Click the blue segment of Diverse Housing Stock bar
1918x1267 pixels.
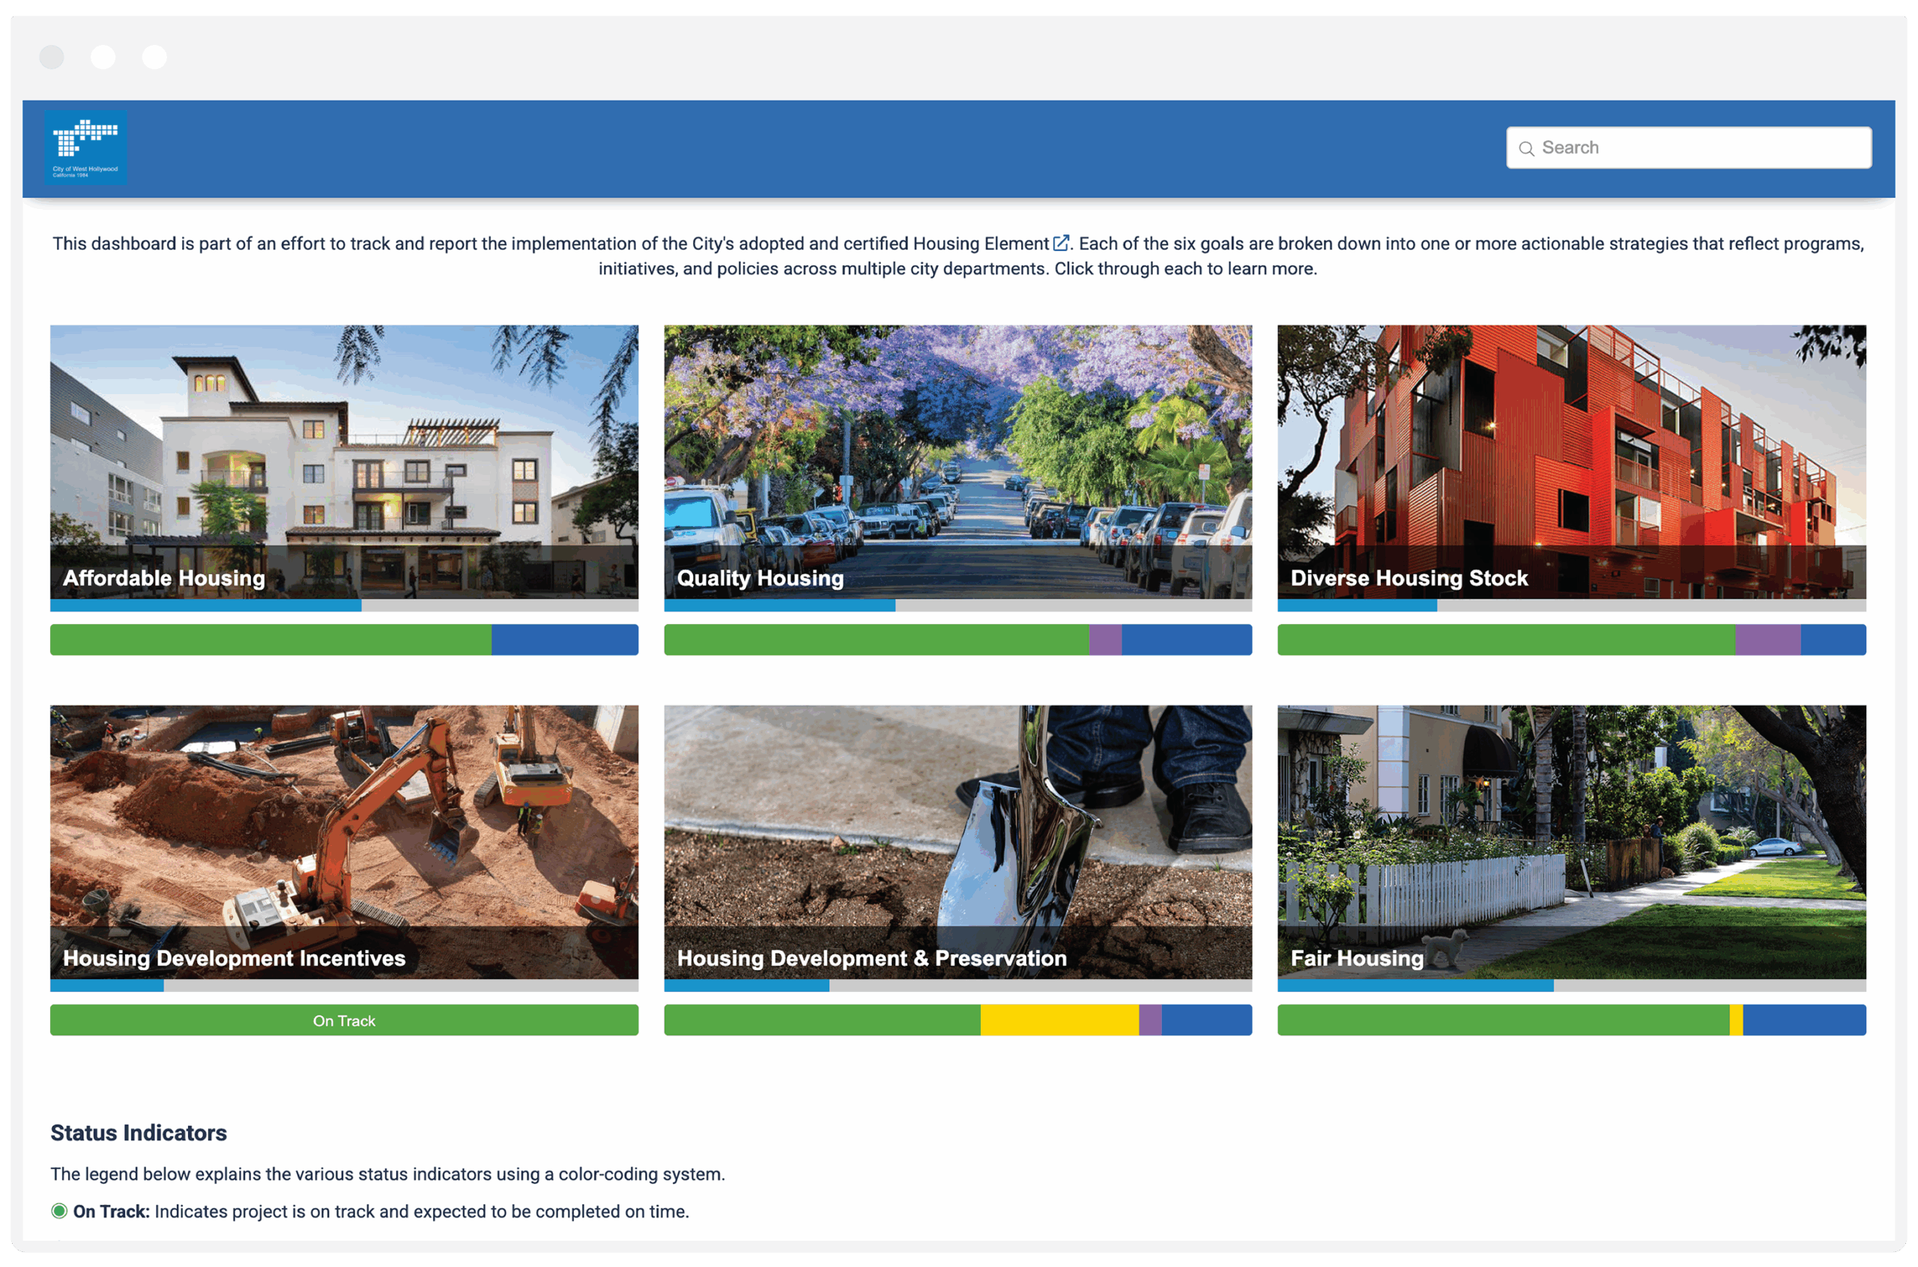pos(1833,640)
